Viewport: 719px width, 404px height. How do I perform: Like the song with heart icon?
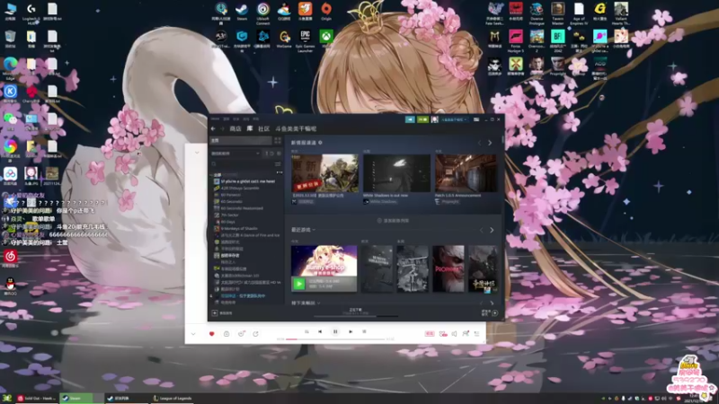click(211, 334)
